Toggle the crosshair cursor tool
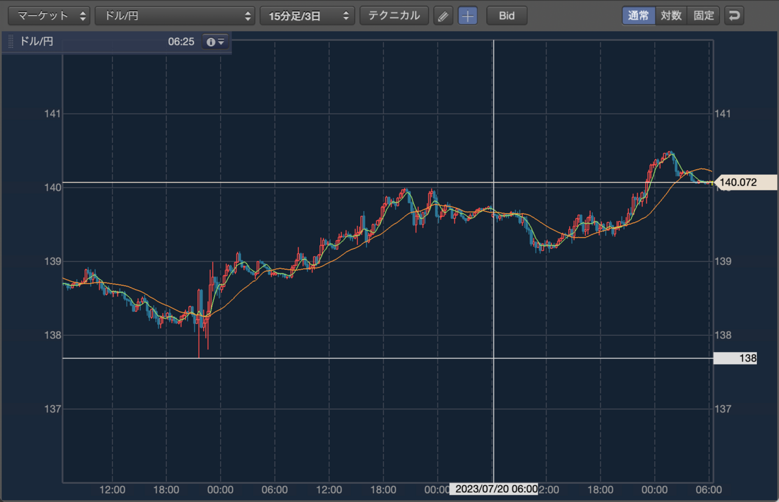This screenshot has height=502, width=779. [468, 16]
